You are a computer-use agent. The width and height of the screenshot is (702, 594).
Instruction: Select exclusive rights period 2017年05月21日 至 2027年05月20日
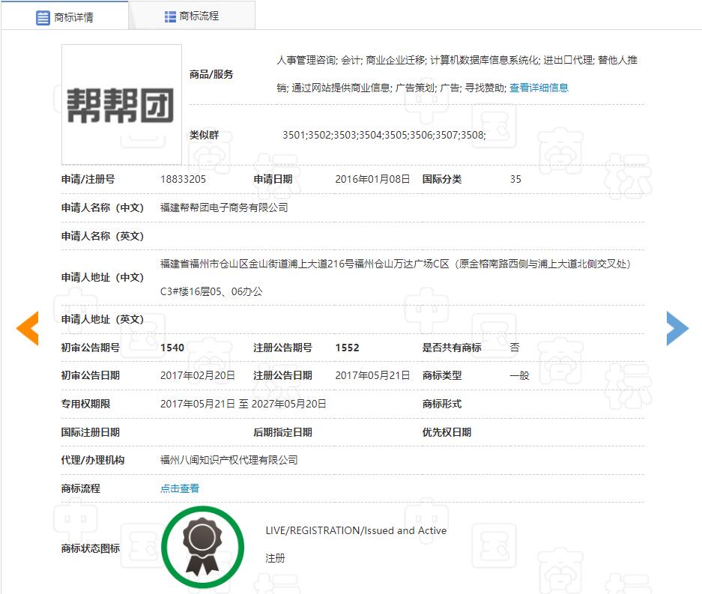(x=243, y=404)
